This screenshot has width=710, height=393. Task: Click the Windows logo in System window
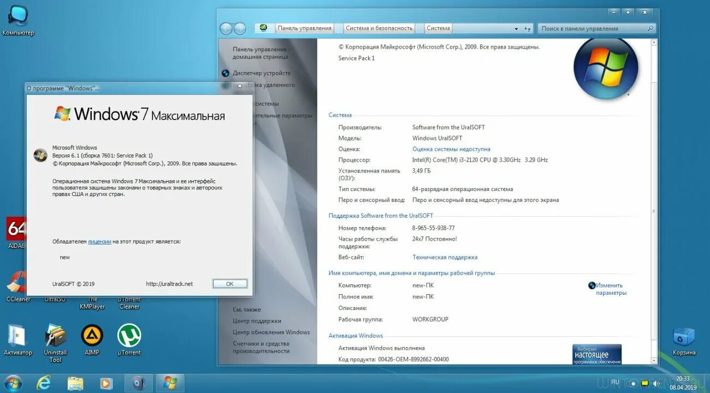(x=606, y=68)
